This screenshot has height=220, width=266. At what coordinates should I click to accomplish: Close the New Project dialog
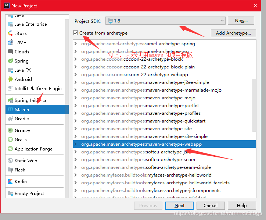coord(255,6)
